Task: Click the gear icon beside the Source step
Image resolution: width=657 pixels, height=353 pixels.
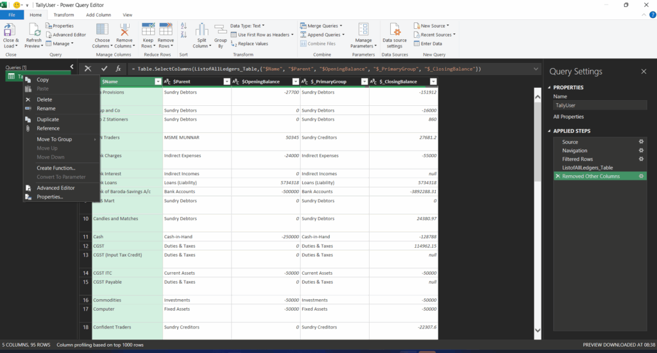Action: pos(640,142)
